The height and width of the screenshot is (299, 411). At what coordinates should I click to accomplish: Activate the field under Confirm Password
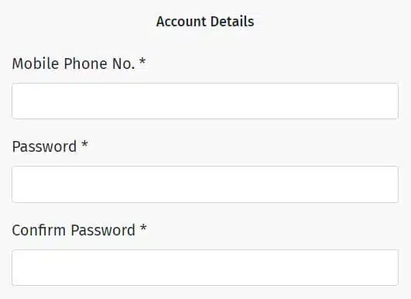(x=205, y=267)
